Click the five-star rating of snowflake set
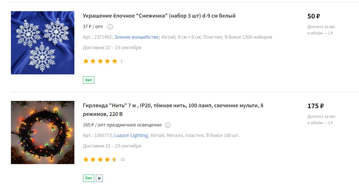Screen dimensions: 359x189 100,61
